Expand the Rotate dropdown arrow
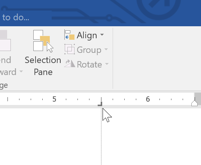The height and width of the screenshot is (165, 201). pos(107,63)
